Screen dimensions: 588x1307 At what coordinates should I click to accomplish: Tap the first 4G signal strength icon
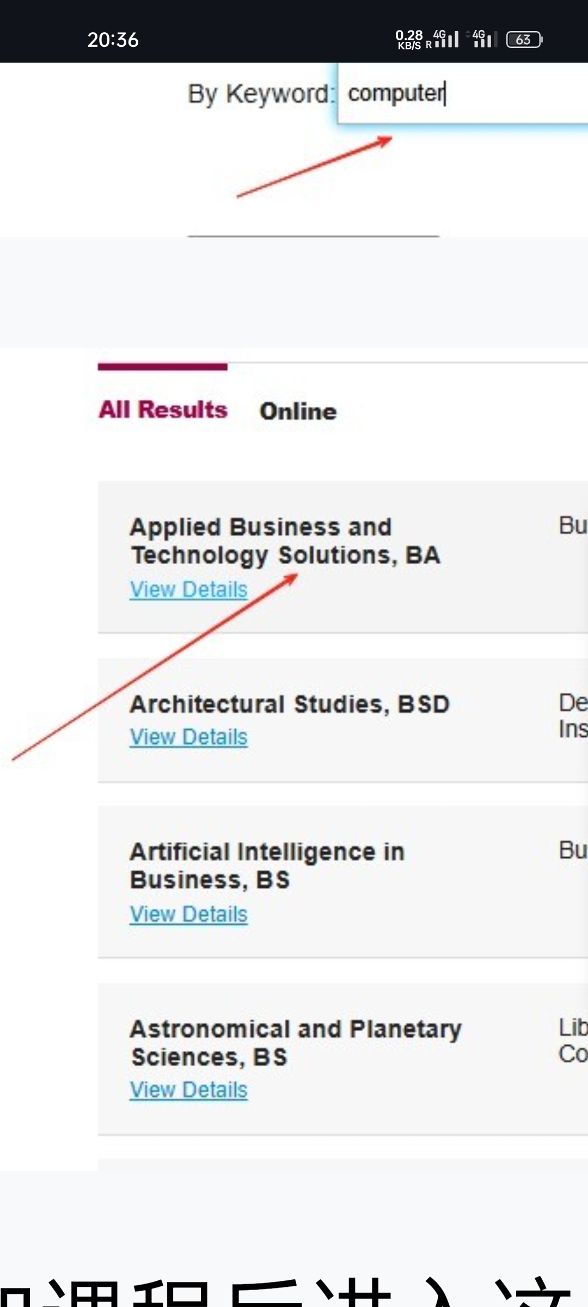click(446, 39)
